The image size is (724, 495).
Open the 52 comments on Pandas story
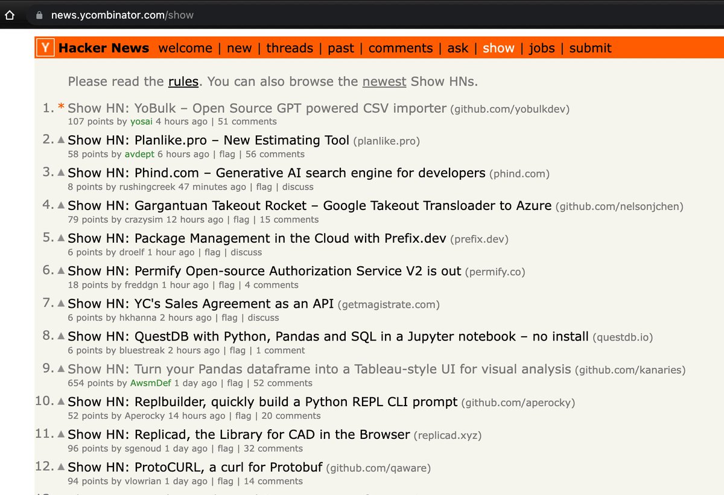pos(282,383)
